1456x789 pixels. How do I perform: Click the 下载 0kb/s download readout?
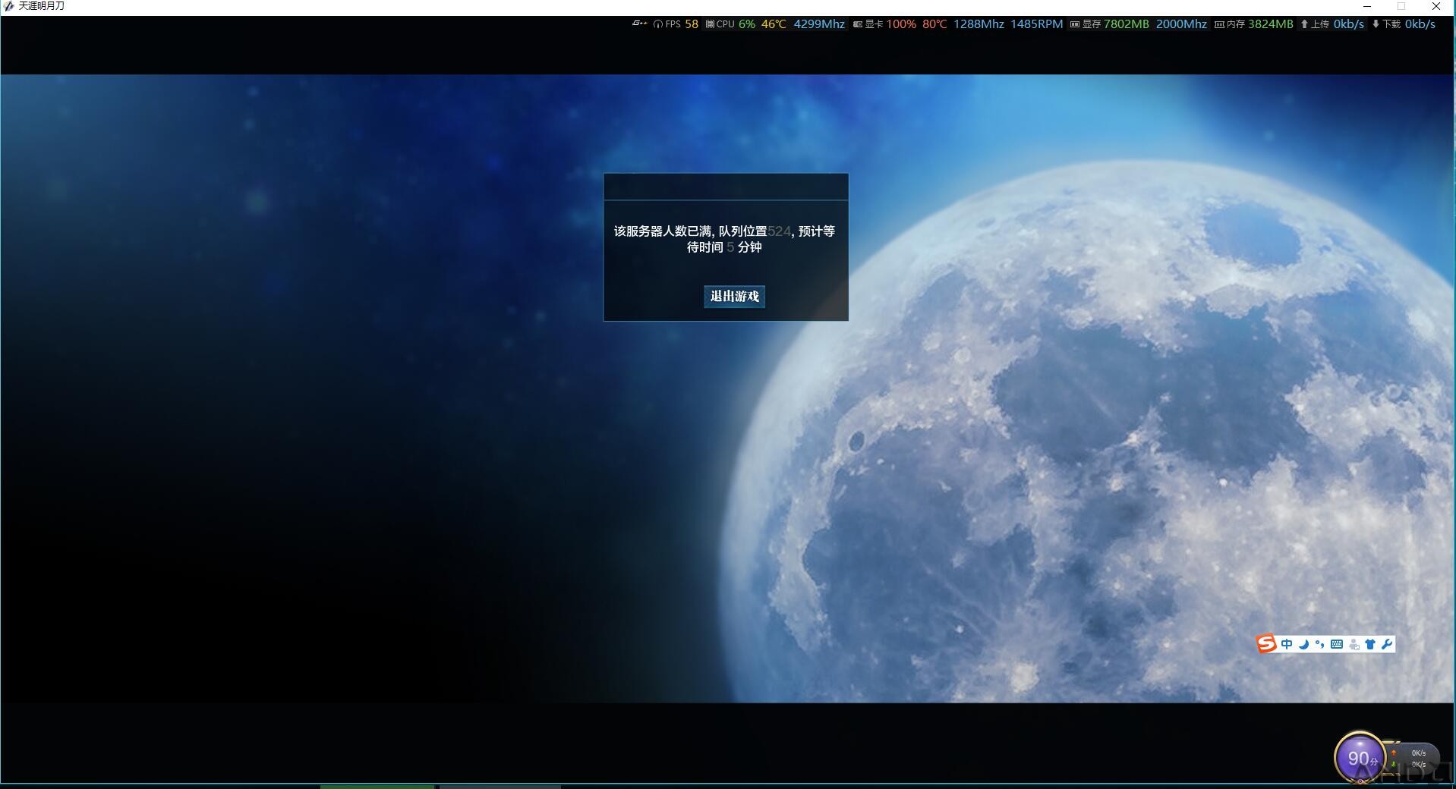[1404, 24]
